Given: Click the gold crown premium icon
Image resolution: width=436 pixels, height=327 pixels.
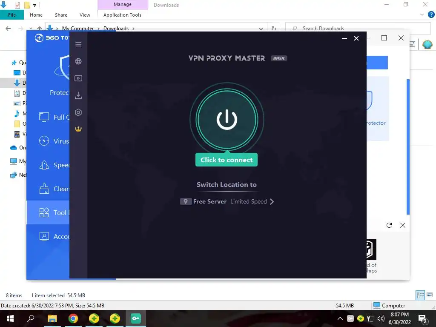Looking at the screenshot, I should [x=78, y=129].
